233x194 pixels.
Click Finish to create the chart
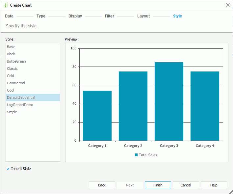tap(158, 185)
